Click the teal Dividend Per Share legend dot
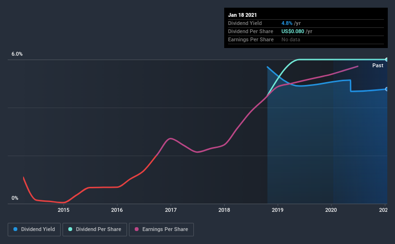This screenshot has width=395, height=244. click(x=70, y=229)
